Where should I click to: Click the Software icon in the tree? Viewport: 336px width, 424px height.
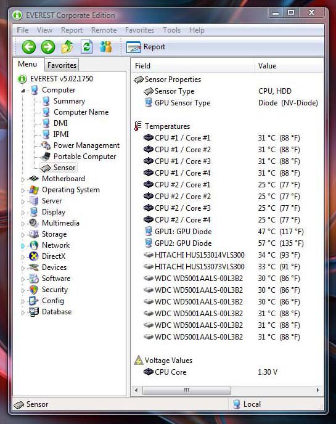[34, 279]
